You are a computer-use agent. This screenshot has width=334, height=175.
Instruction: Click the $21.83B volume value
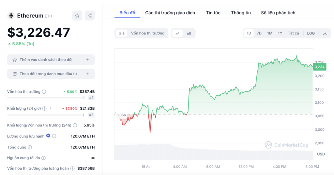coord(87,109)
